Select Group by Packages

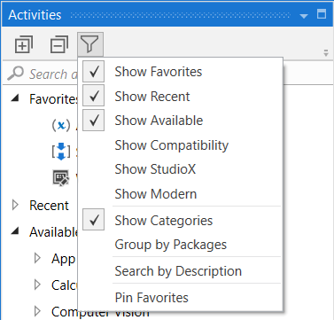[180, 245]
